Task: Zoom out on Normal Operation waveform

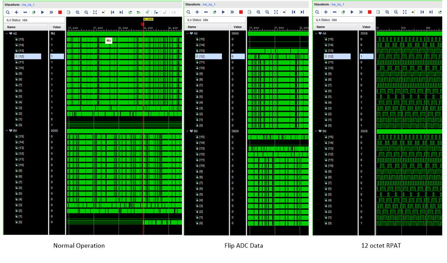Action: [x=86, y=12]
